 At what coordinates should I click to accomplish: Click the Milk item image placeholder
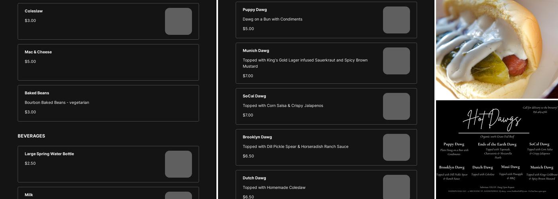178,195
